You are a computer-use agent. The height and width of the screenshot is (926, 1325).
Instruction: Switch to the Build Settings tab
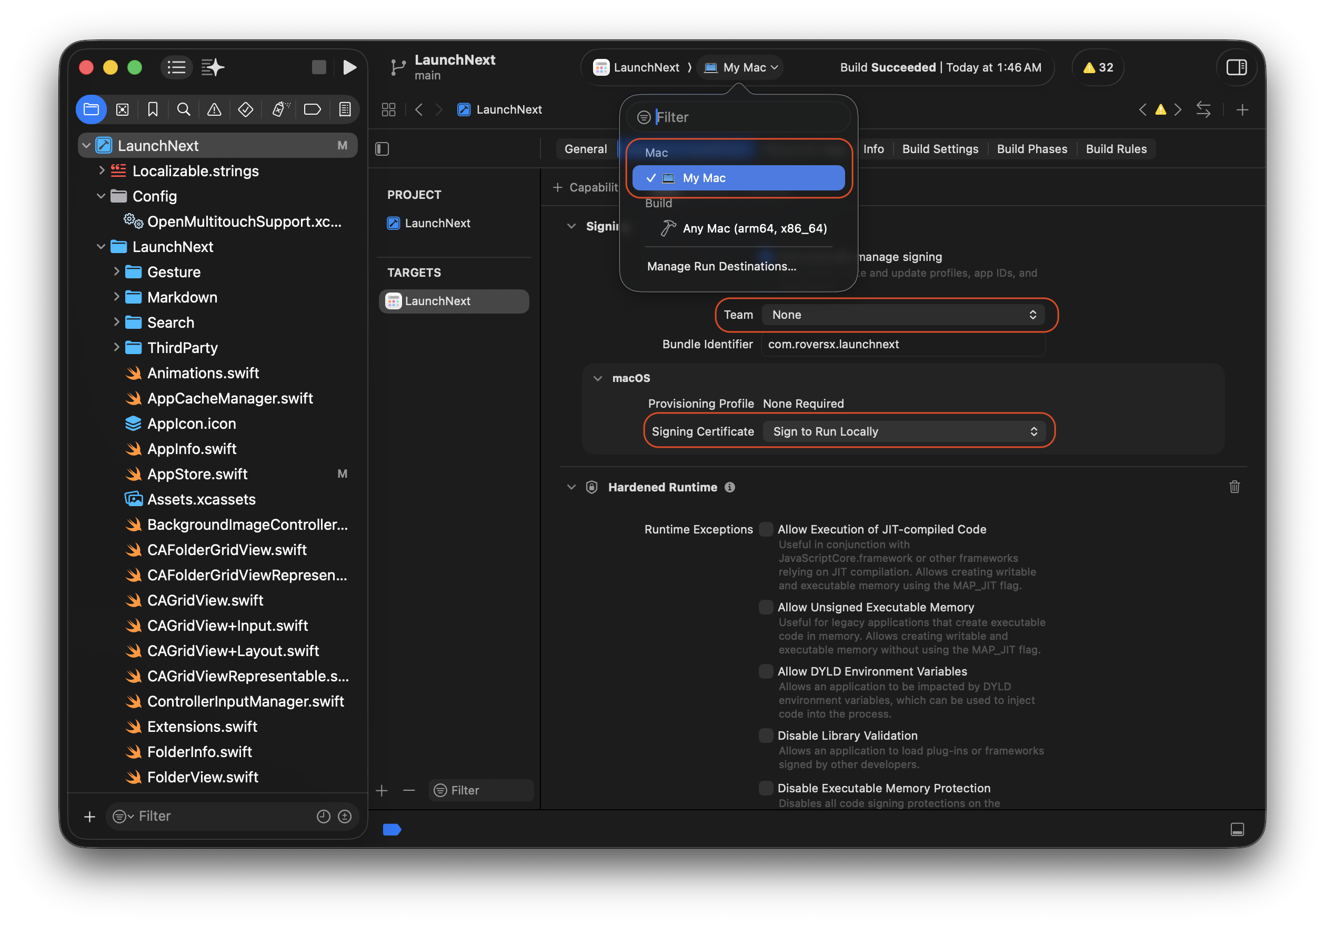[x=940, y=149]
